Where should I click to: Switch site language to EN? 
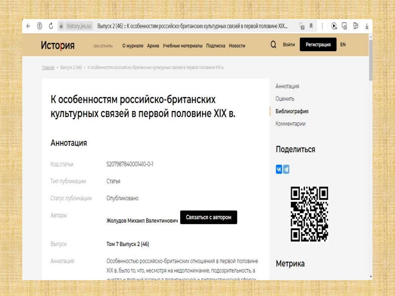click(343, 45)
